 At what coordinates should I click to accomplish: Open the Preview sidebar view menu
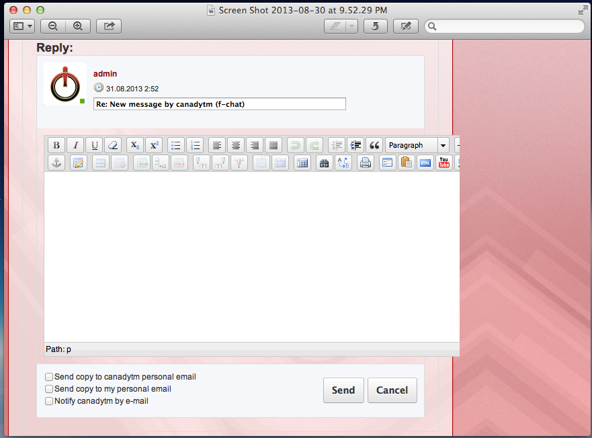coord(22,26)
